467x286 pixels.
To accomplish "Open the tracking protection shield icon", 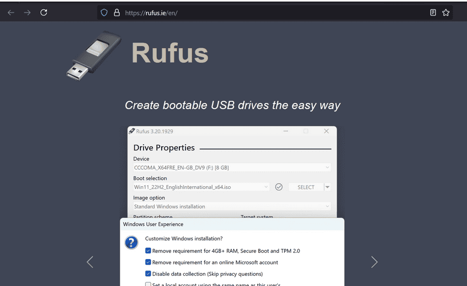I will tap(104, 12).
